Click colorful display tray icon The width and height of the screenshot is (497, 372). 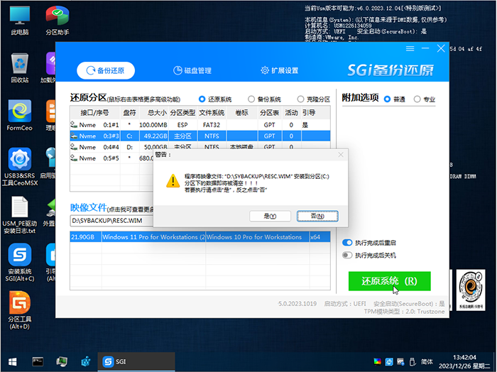pyautogui.click(x=377, y=361)
